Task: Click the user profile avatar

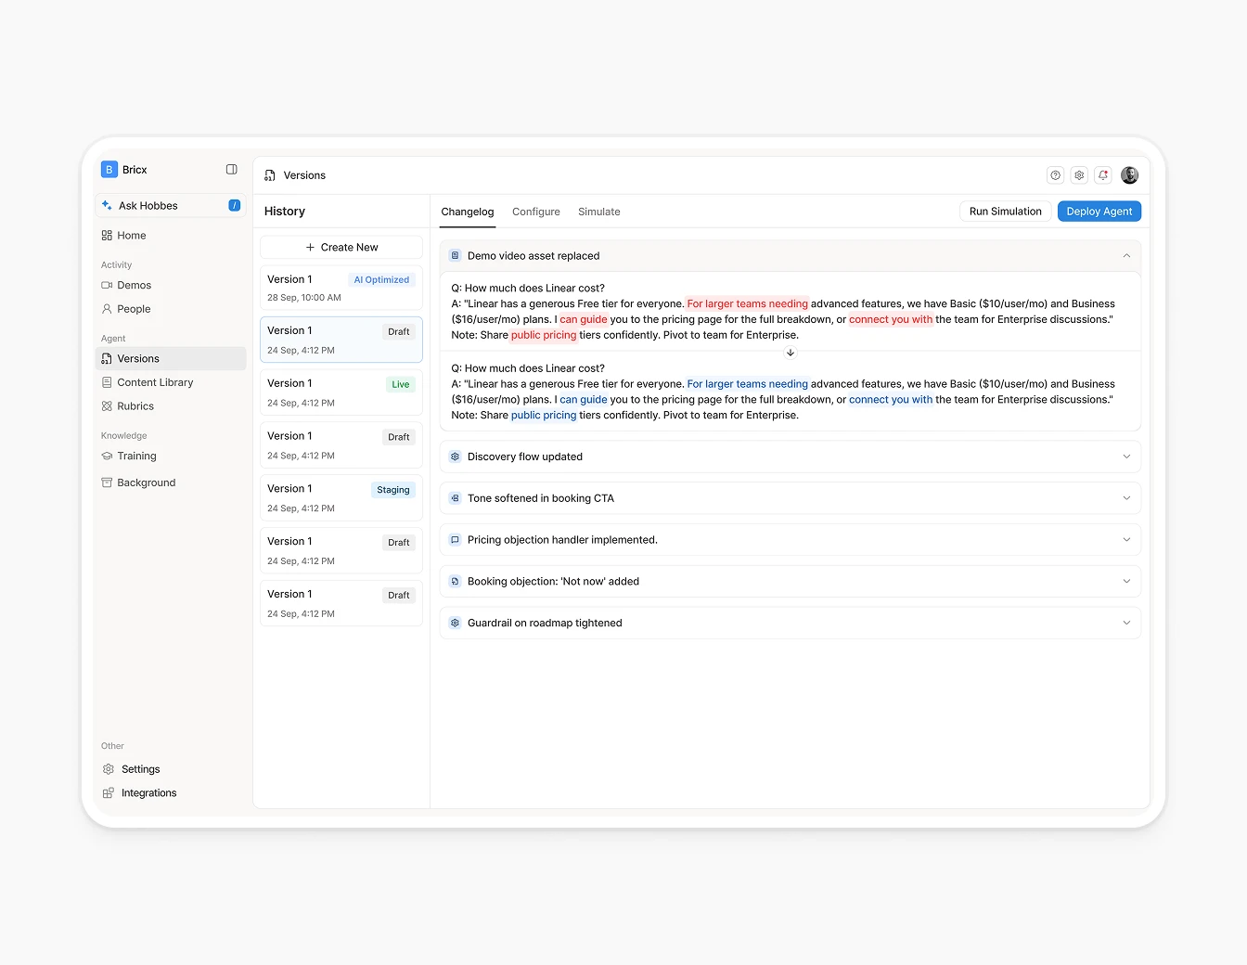Action: (1129, 175)
